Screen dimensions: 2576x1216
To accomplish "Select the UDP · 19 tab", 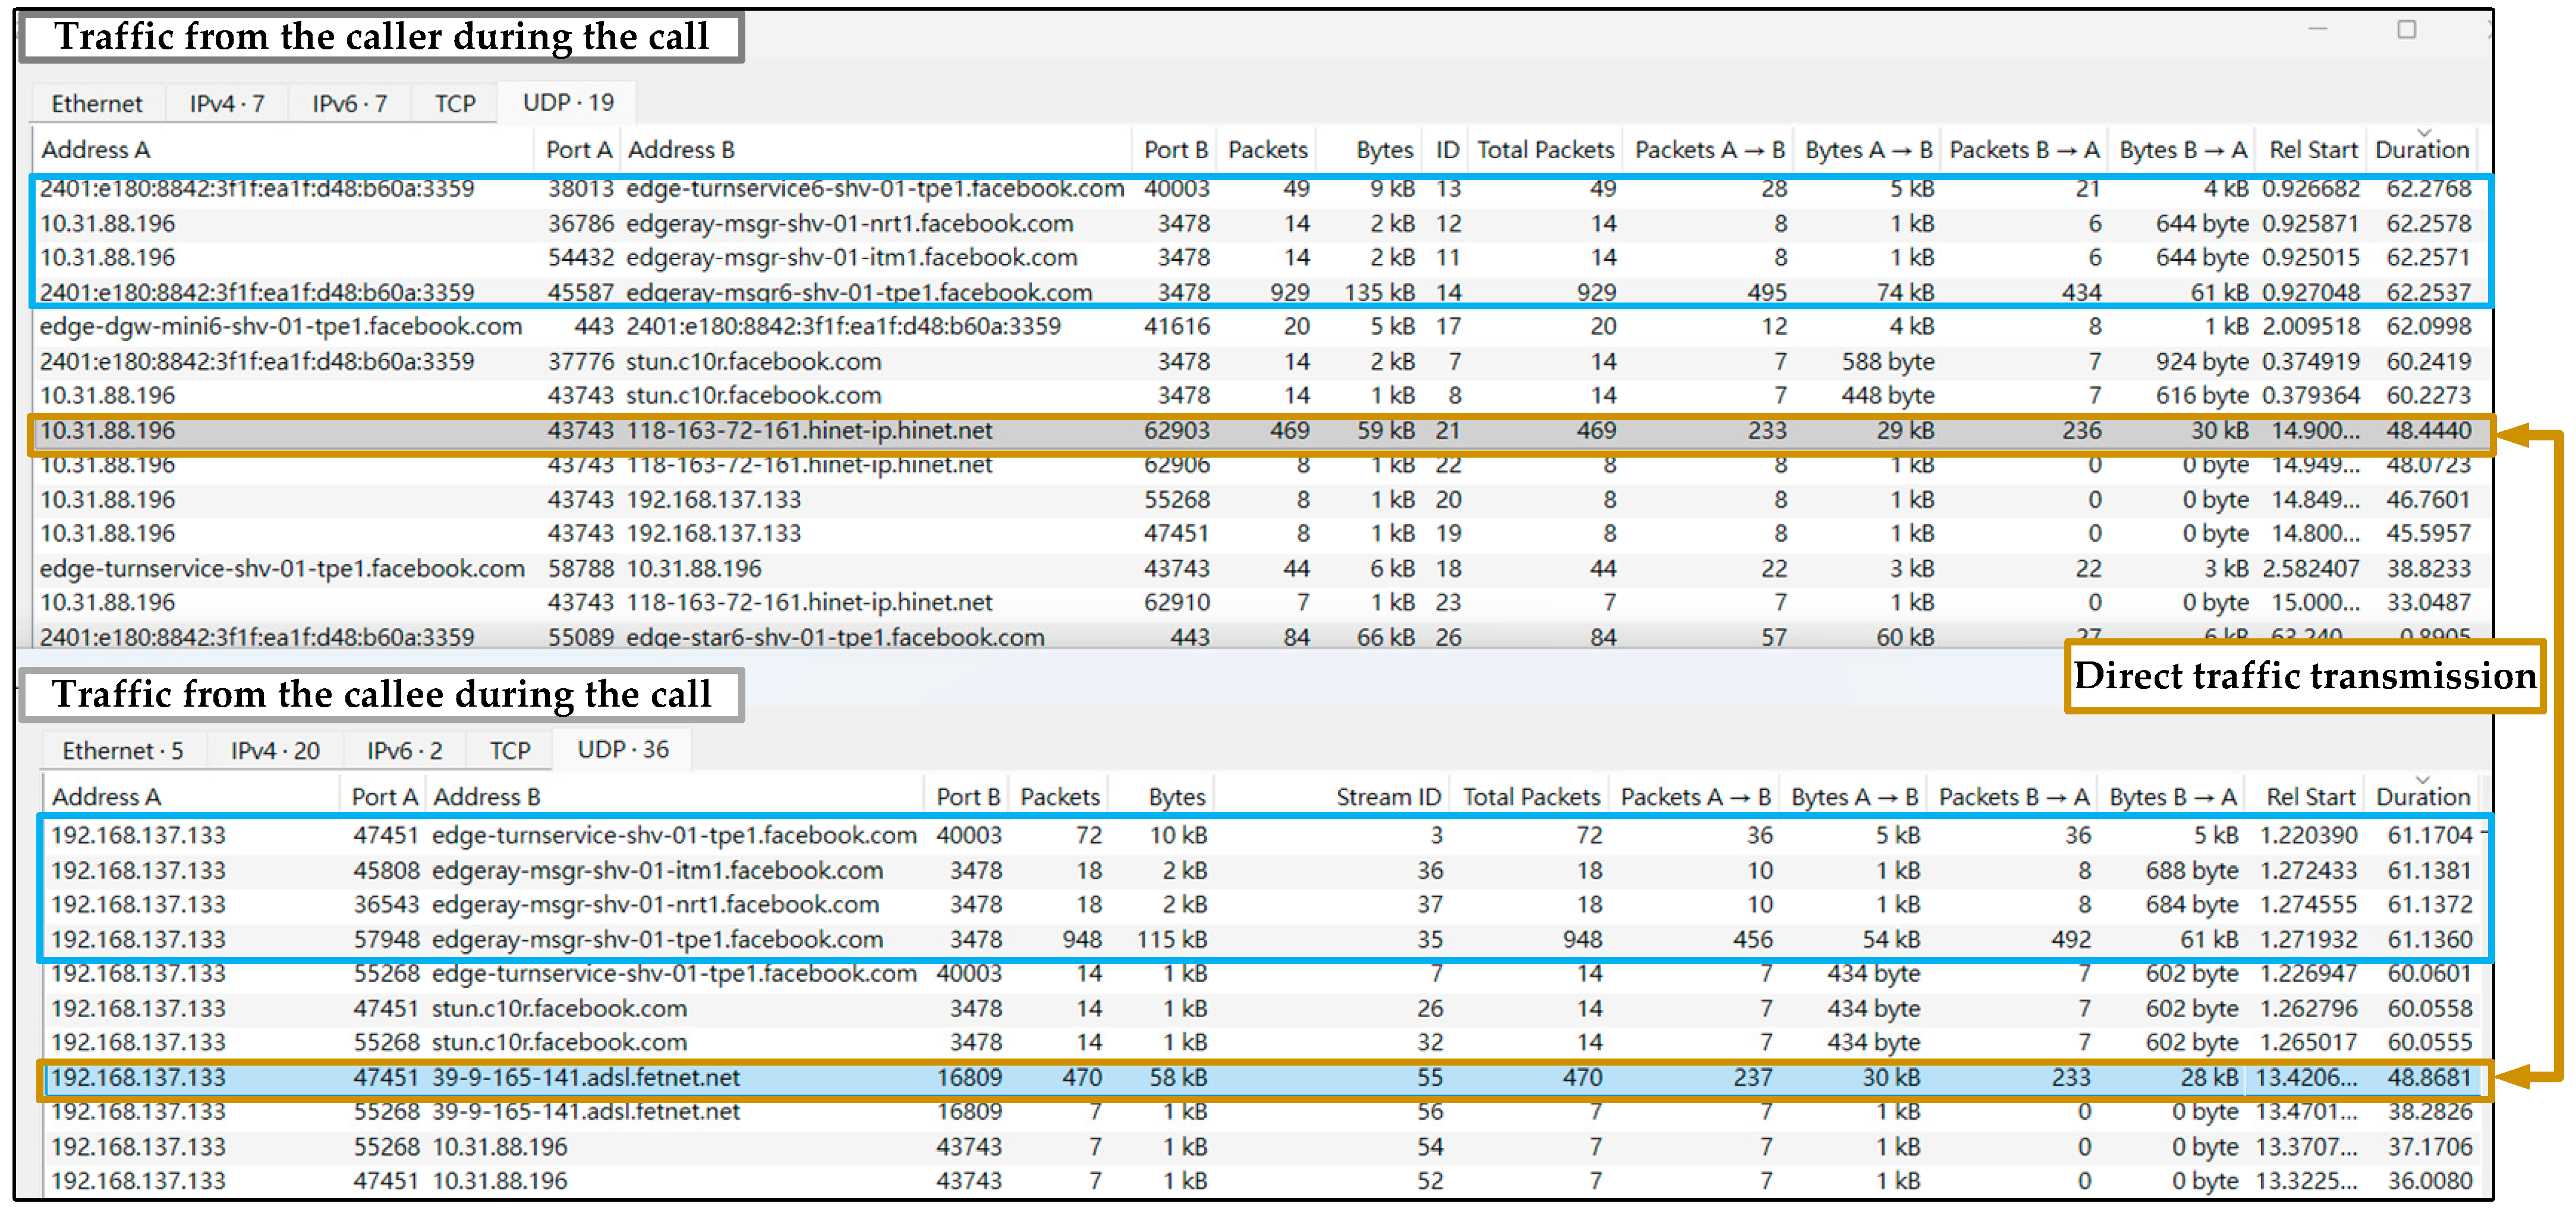I will coord(568,103).
